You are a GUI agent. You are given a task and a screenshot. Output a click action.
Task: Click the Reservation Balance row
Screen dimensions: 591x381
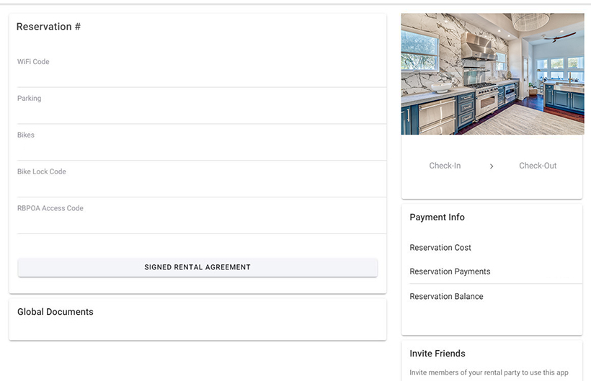(x=496, y=296)
